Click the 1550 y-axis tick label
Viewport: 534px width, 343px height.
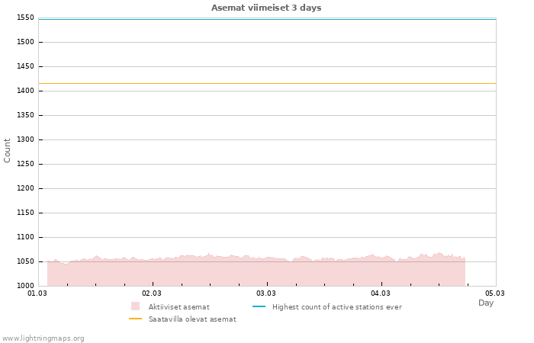point(25,18)
